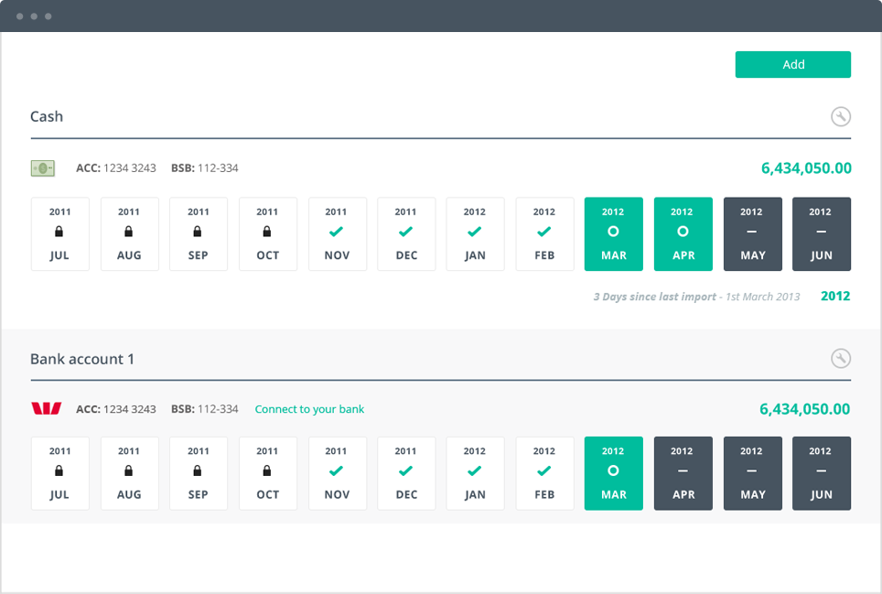Open the settings wrench for Bank account 1
Viewport: 882px width, 594px height.
click(840, 359)
